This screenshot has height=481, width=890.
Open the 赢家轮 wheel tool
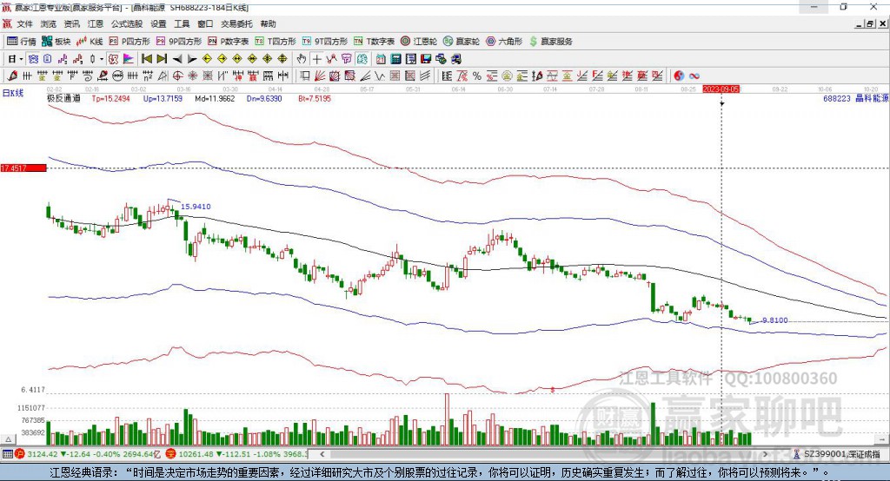(x=462, y=42)
